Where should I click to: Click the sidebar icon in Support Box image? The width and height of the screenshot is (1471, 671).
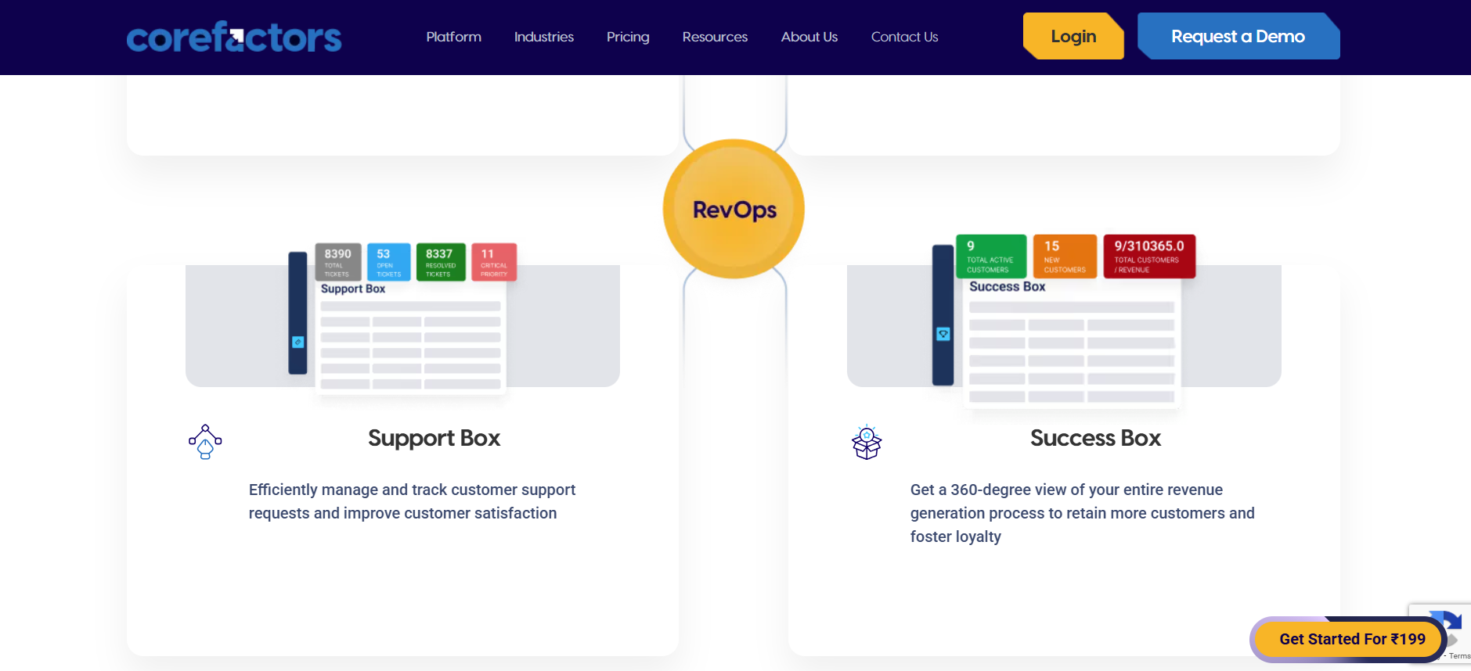pyautogui.click(x=297, y=342)
